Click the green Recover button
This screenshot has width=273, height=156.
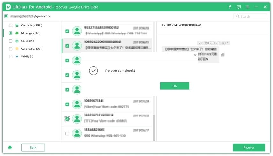[x=249, y=147]
